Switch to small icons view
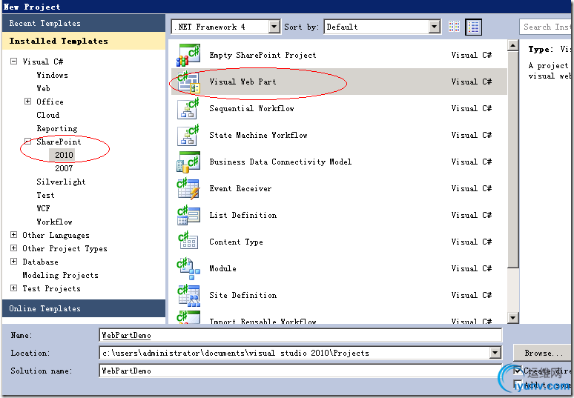The height and width of the screenshot is (398, 574). pos(454,27)
